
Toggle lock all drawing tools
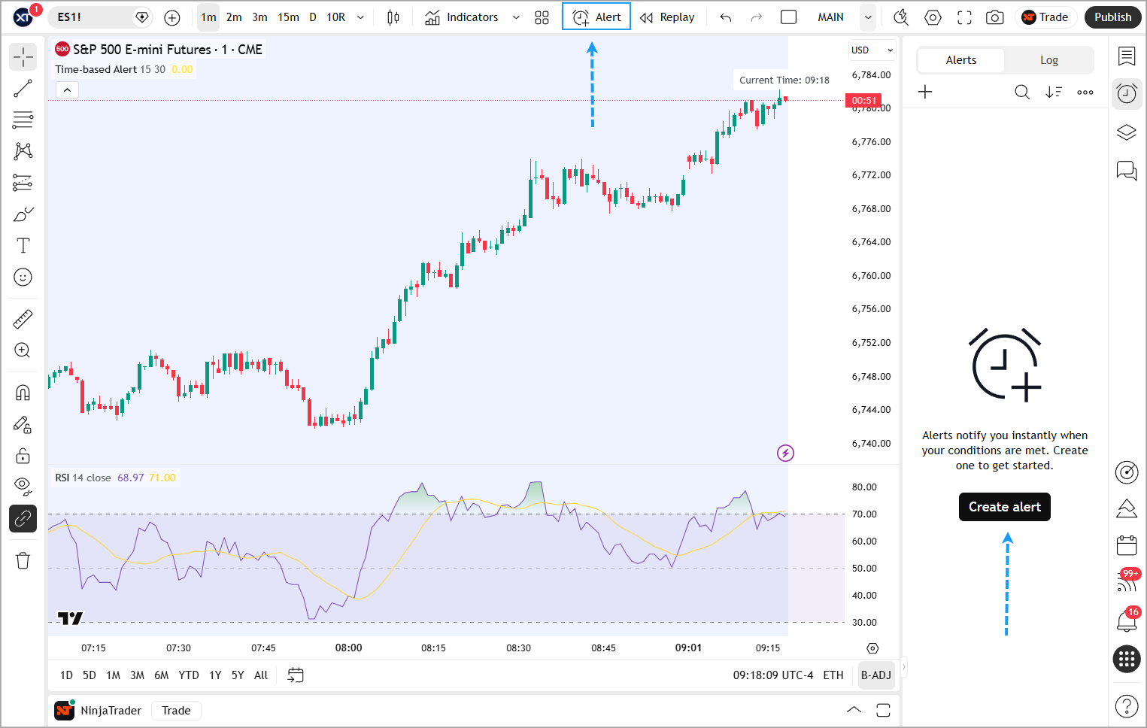coord(23,456)
